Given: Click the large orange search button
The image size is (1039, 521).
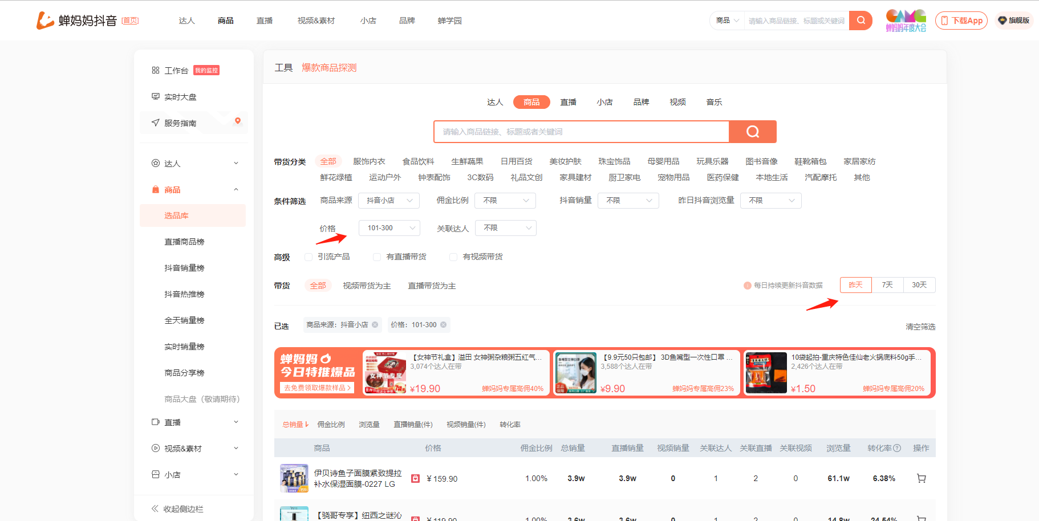Looking at the screenshot, I should [753, 132].
